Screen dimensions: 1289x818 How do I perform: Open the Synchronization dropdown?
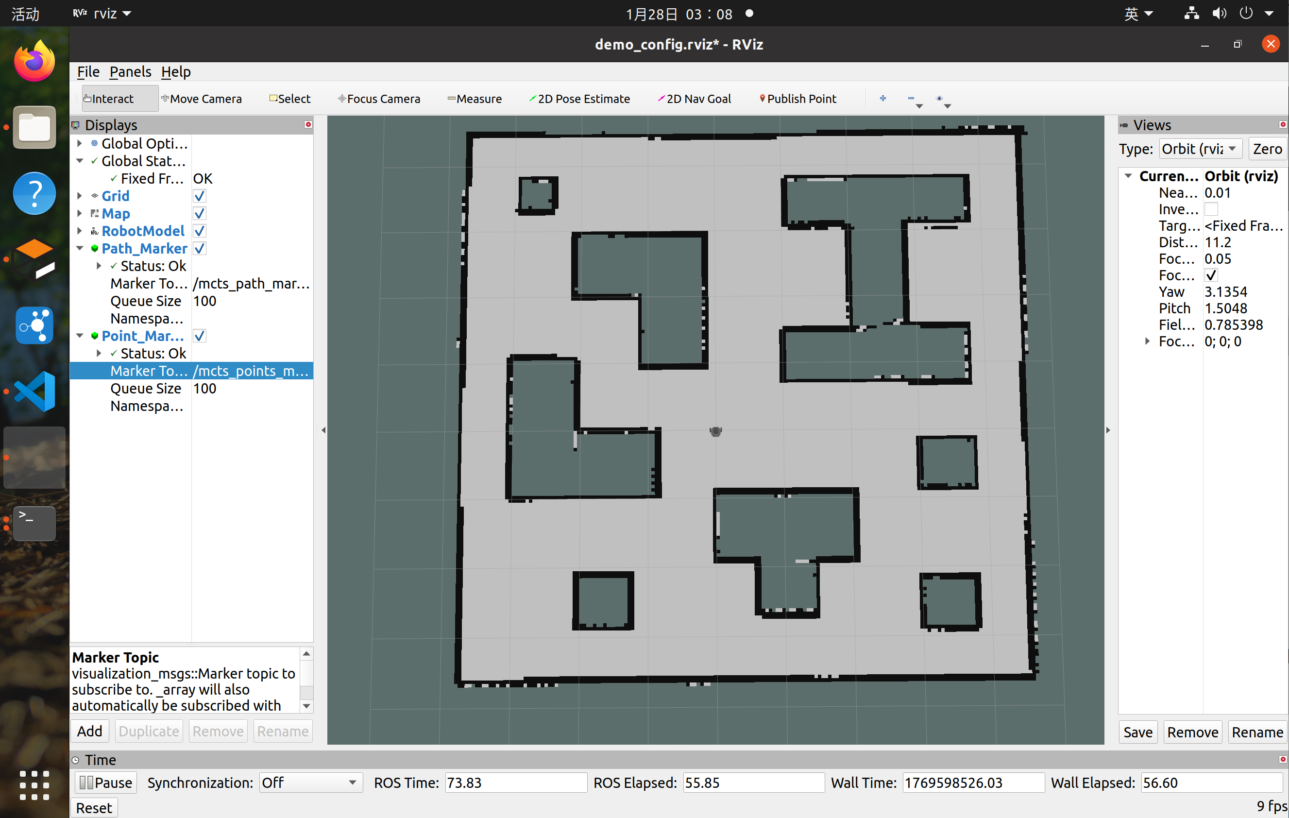[x=309, y=782]
